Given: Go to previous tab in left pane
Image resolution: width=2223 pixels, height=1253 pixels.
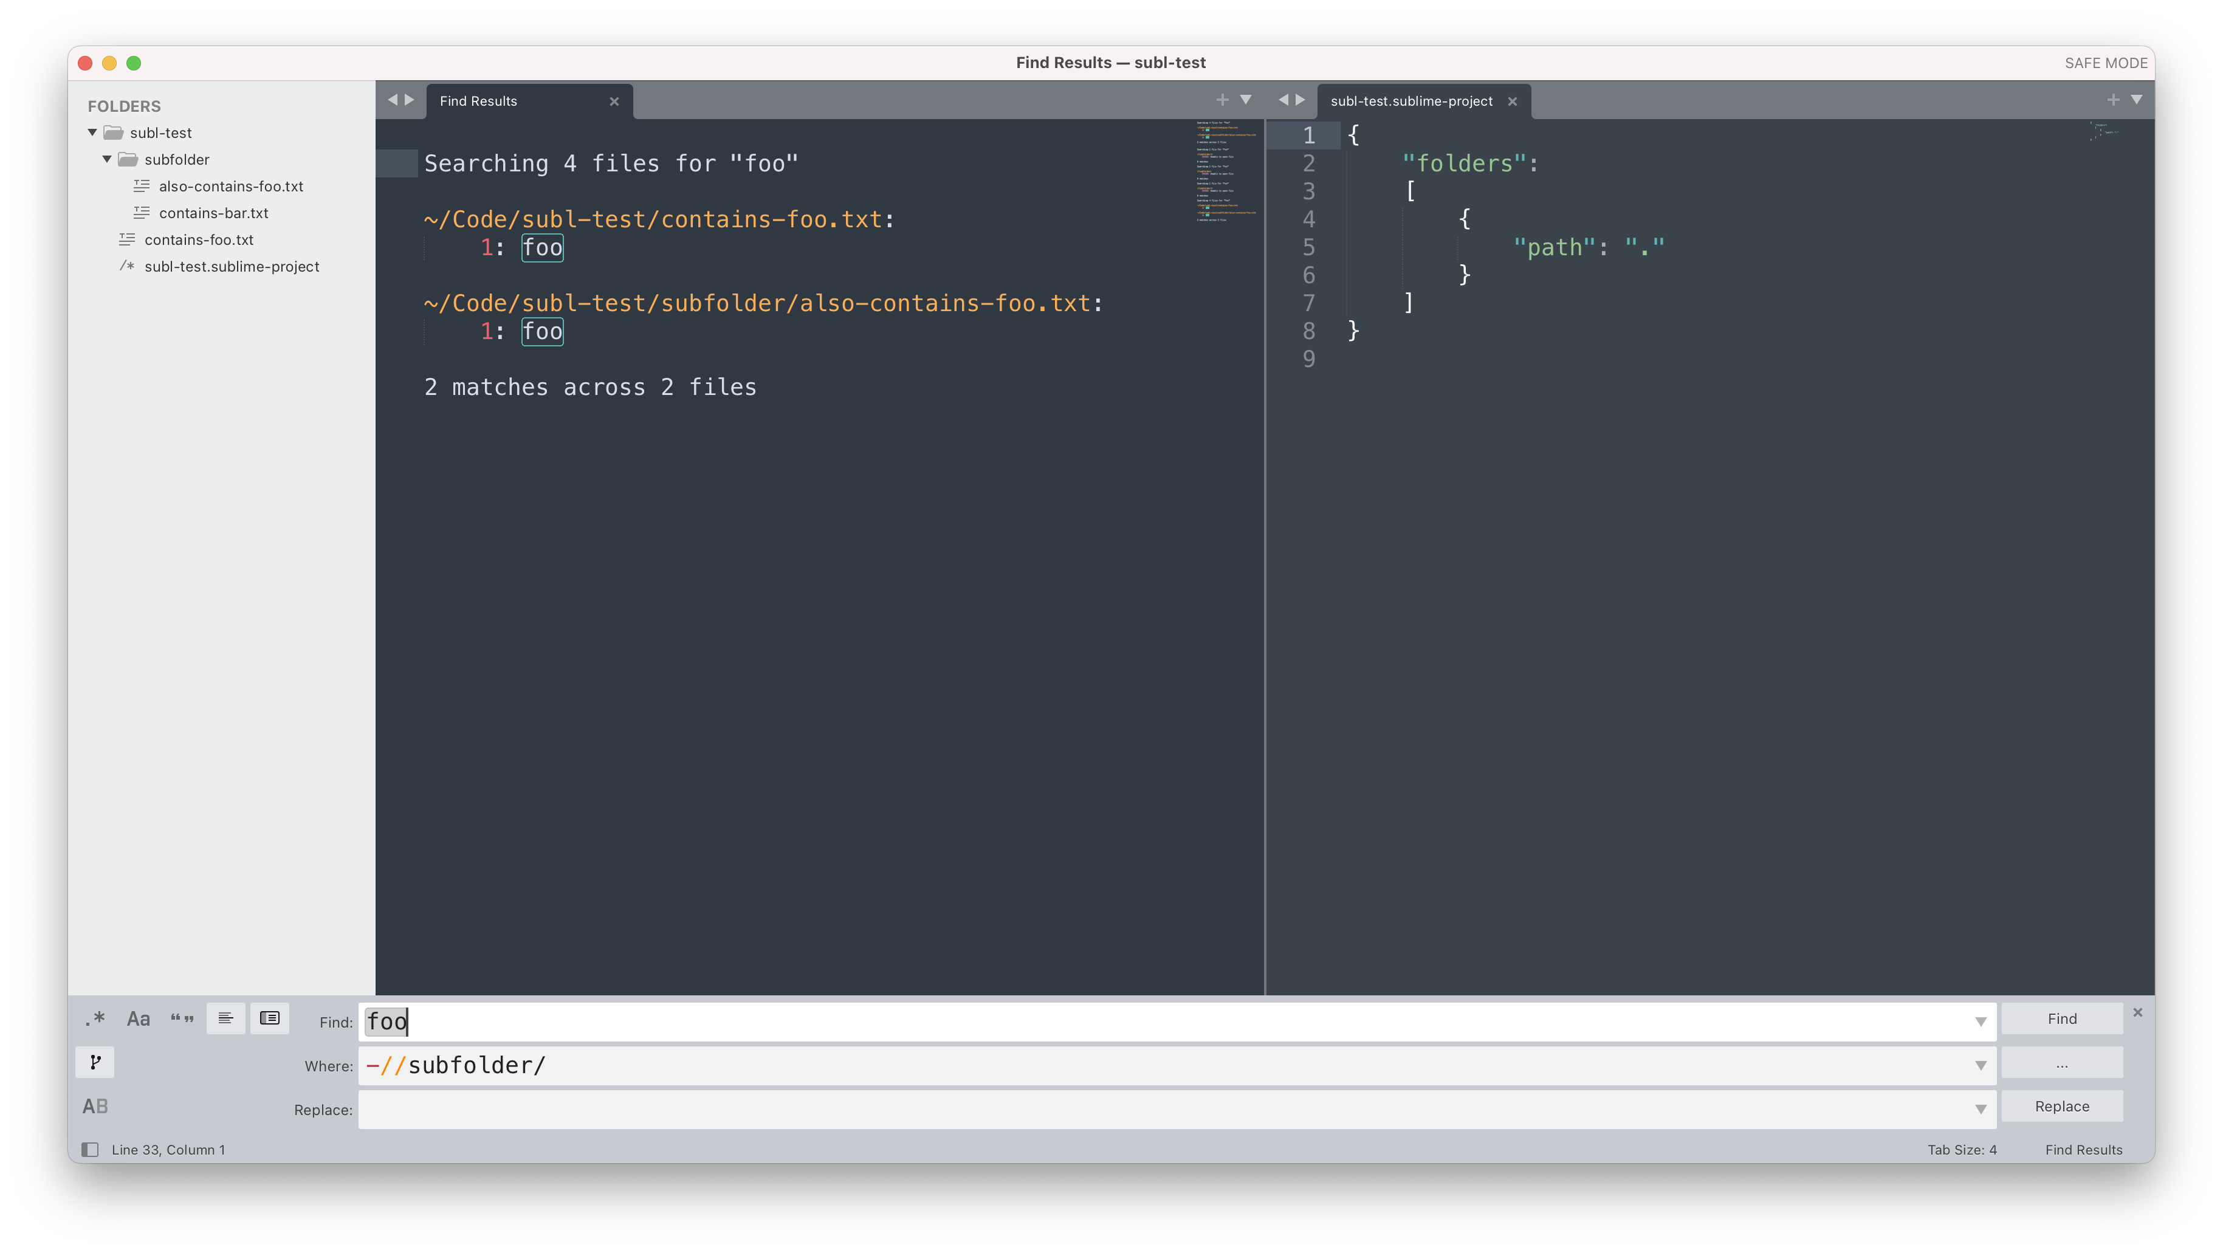Looking at the screenshot, I should (393, 100).
